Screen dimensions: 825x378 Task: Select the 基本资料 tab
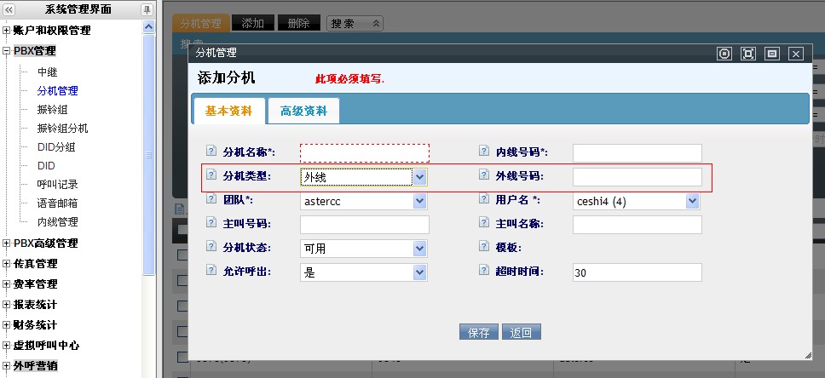pyautogui.click(x=228, y=111)
